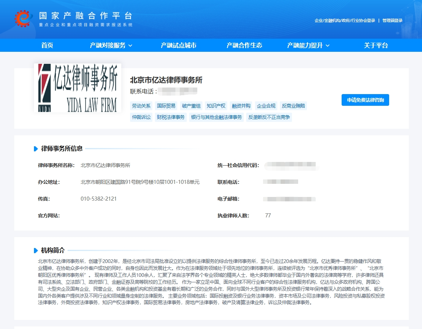Click the fax number 010-5382-2121
This screenshot has height=329, width=422.
pyautogui.click(x=99, y=199)
